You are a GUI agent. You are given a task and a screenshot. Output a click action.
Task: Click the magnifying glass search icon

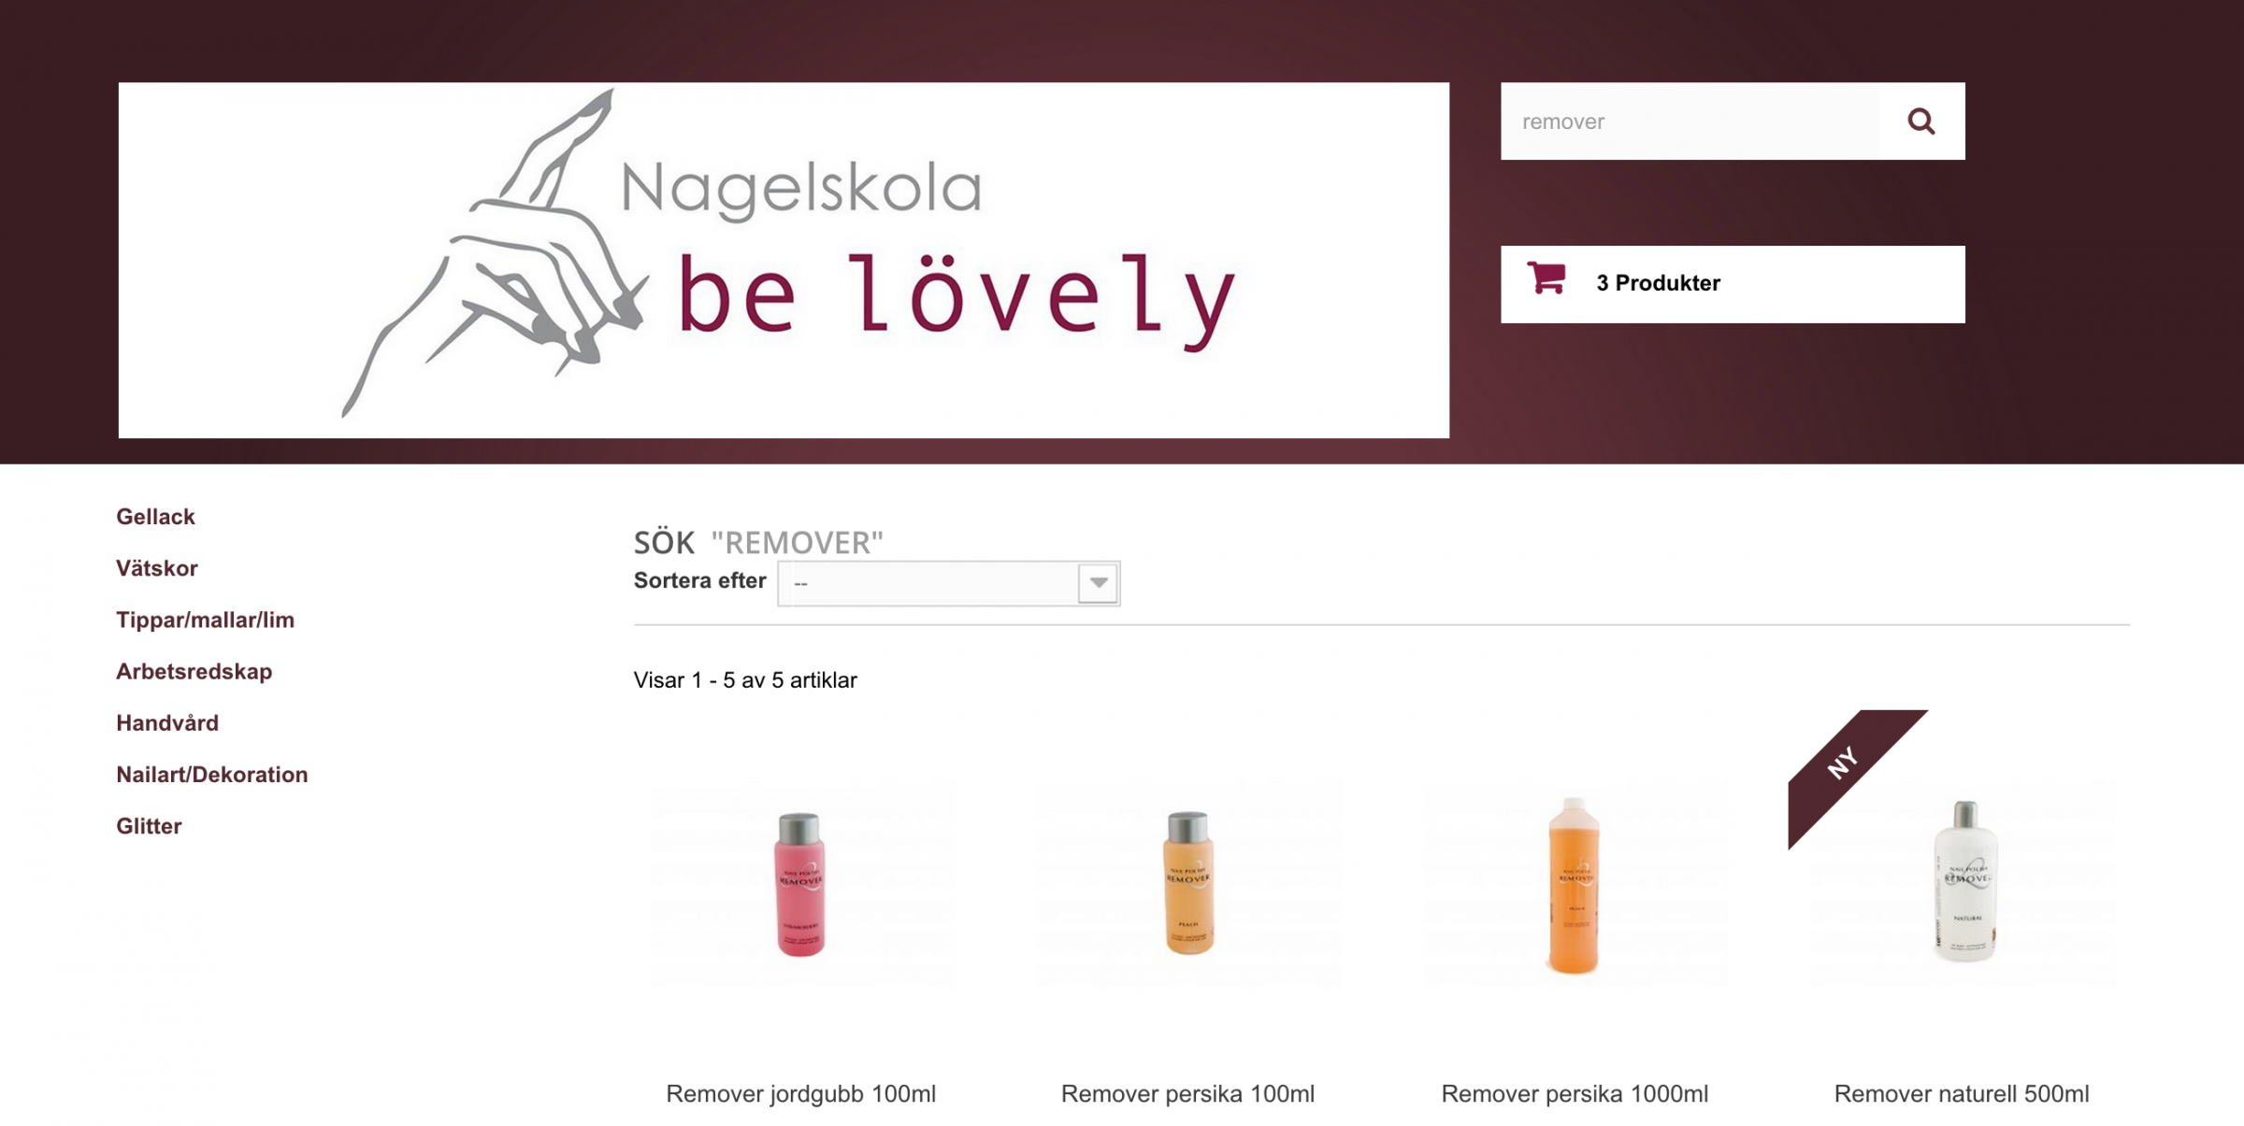[x=1920, y=121]
